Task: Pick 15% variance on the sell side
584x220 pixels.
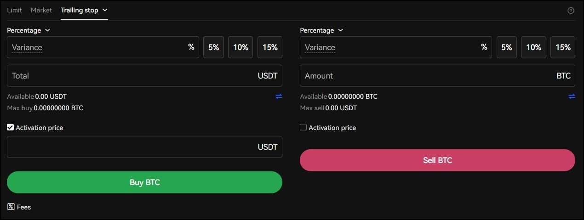Action: coord(563,47)
